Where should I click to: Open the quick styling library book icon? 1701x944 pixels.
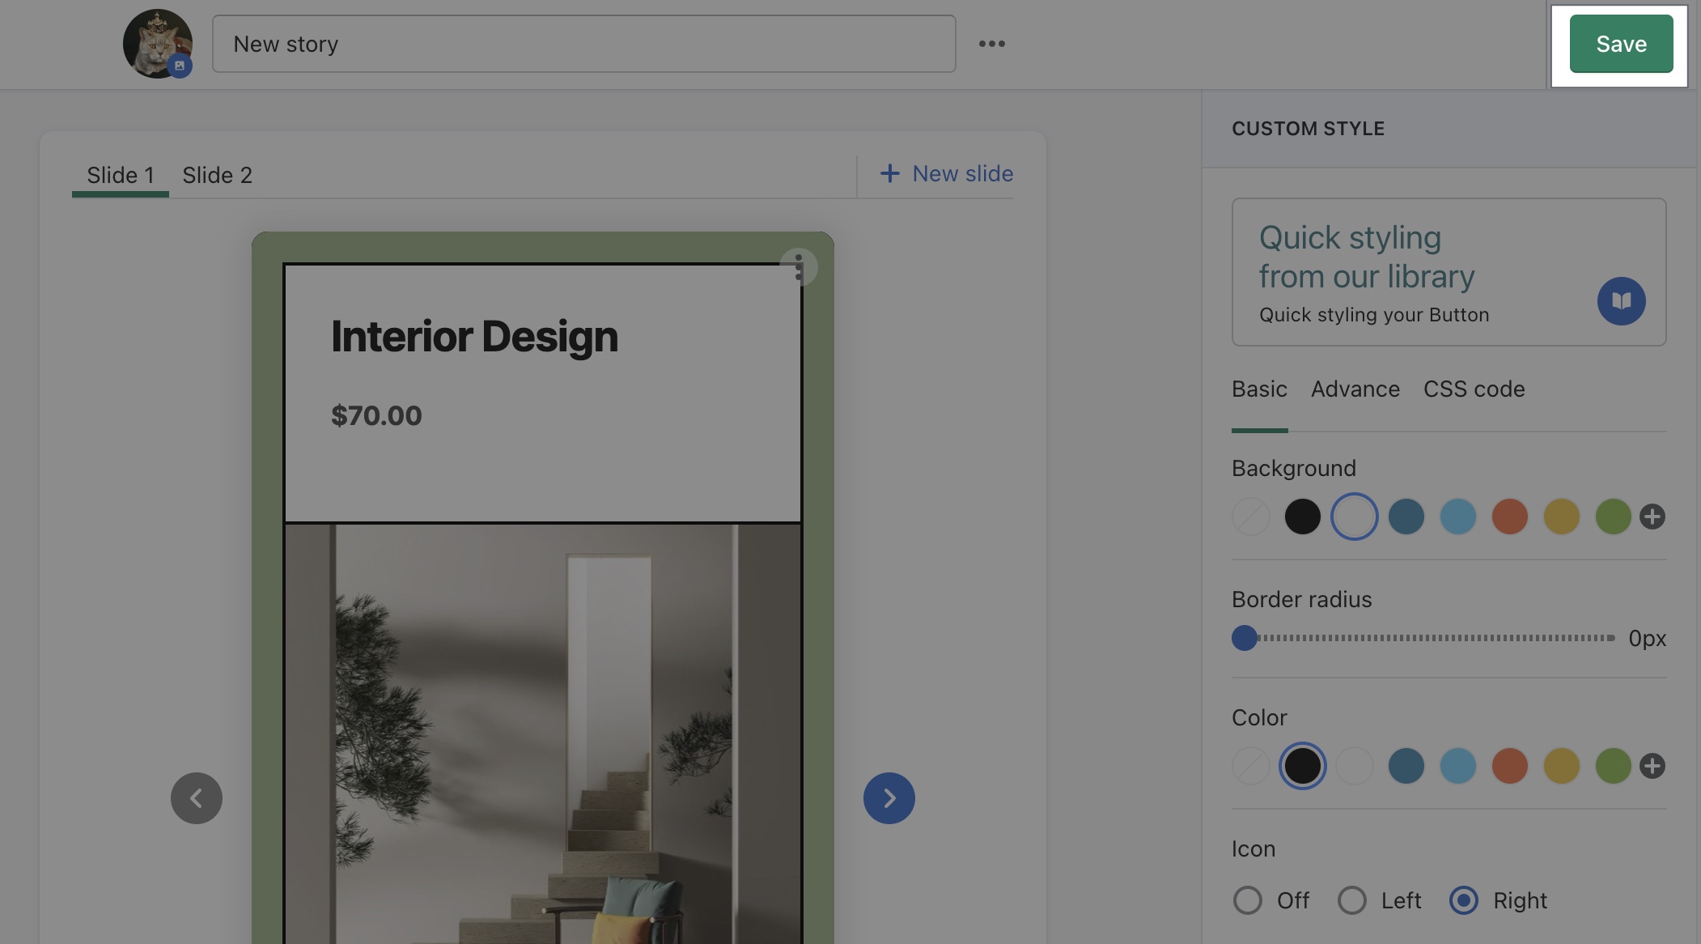1621,301
